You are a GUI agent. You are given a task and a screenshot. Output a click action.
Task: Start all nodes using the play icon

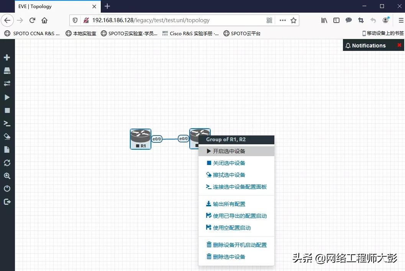click(7, 97)
